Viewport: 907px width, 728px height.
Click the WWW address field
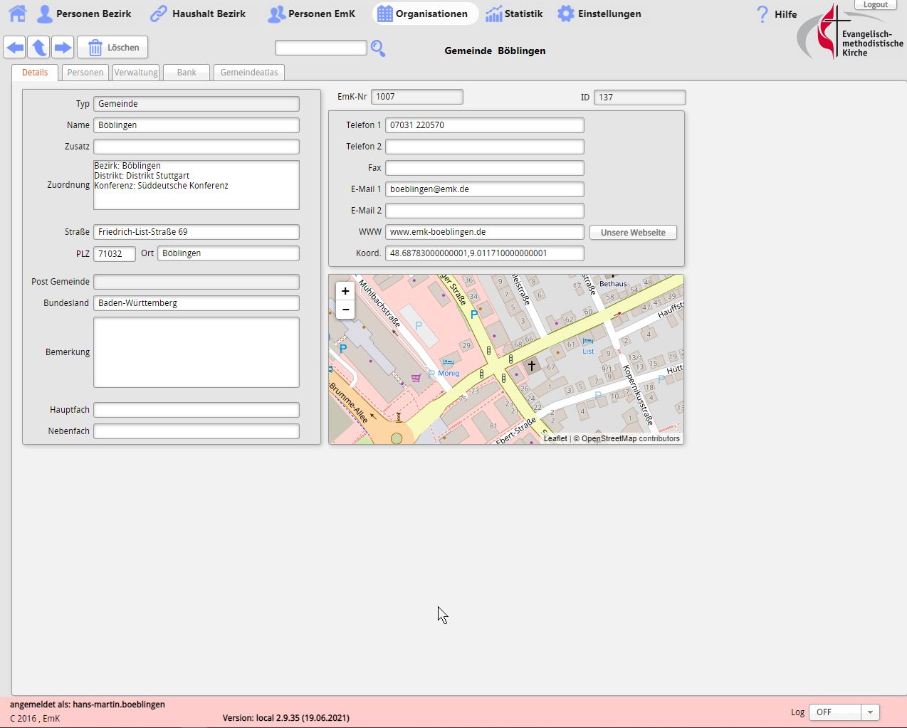tap(485, 232)
